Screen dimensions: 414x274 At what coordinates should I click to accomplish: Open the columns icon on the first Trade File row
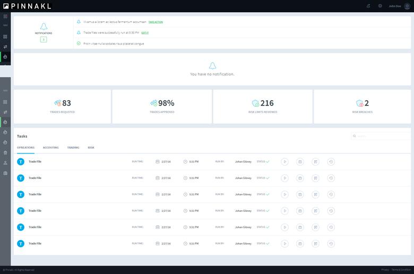[x=300, y=162]
